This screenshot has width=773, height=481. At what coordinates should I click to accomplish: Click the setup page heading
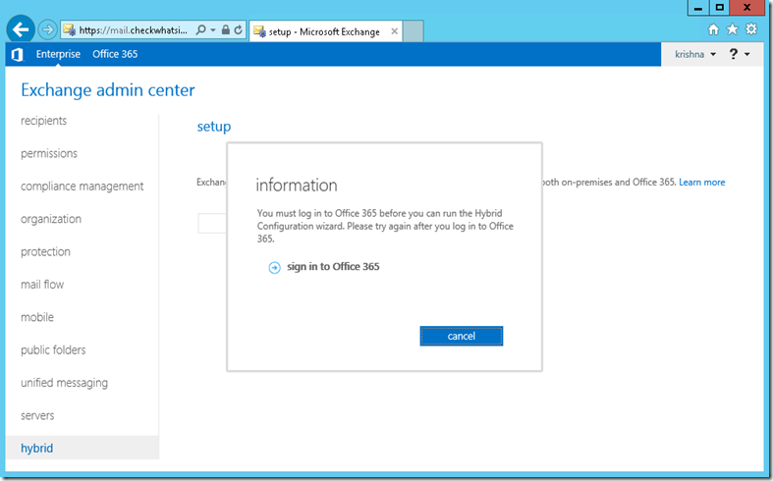click(x=214, y=127)
